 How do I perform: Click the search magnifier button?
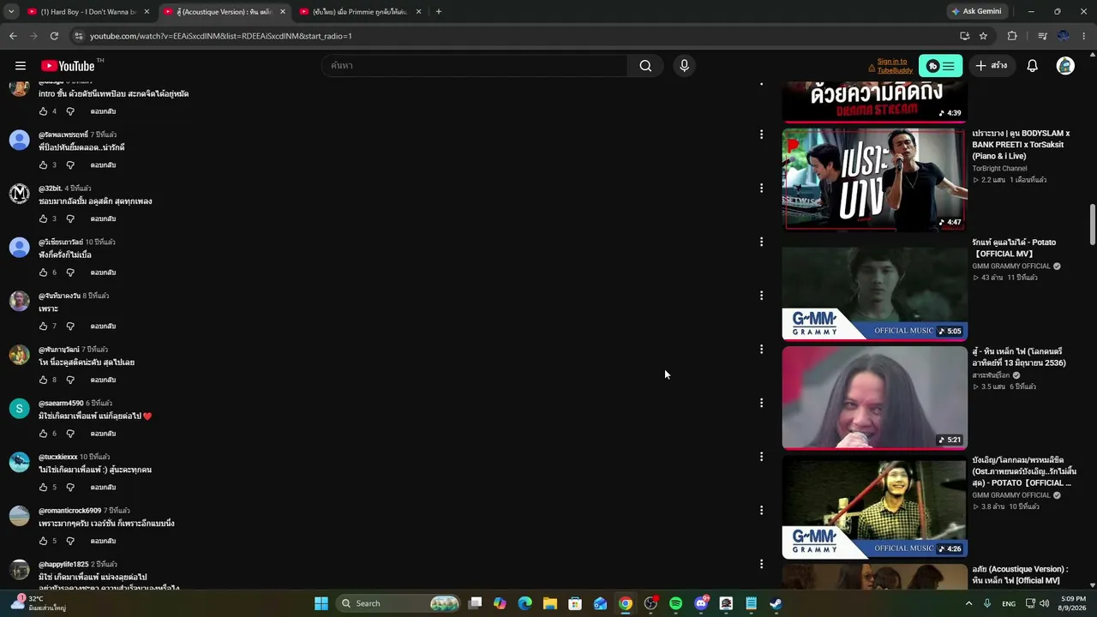[645, 66]
